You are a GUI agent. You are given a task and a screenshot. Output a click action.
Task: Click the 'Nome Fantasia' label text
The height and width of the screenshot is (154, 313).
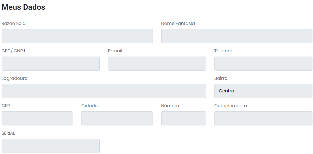tap(178, 24)
